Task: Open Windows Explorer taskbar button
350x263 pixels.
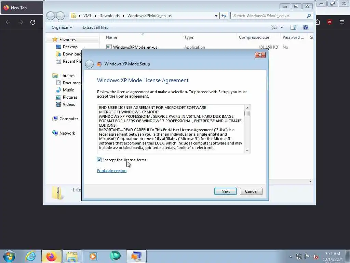Action: (x=72, y=256)
